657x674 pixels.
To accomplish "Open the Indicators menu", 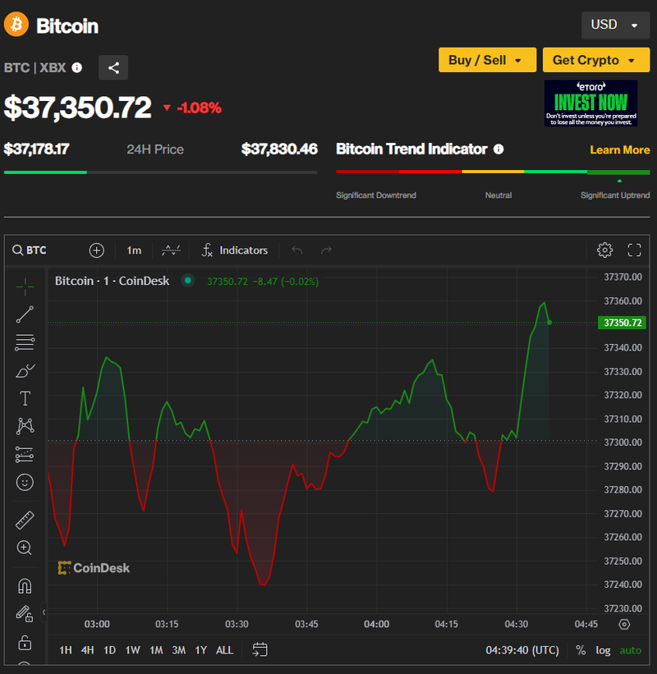I will coord(235,250).
